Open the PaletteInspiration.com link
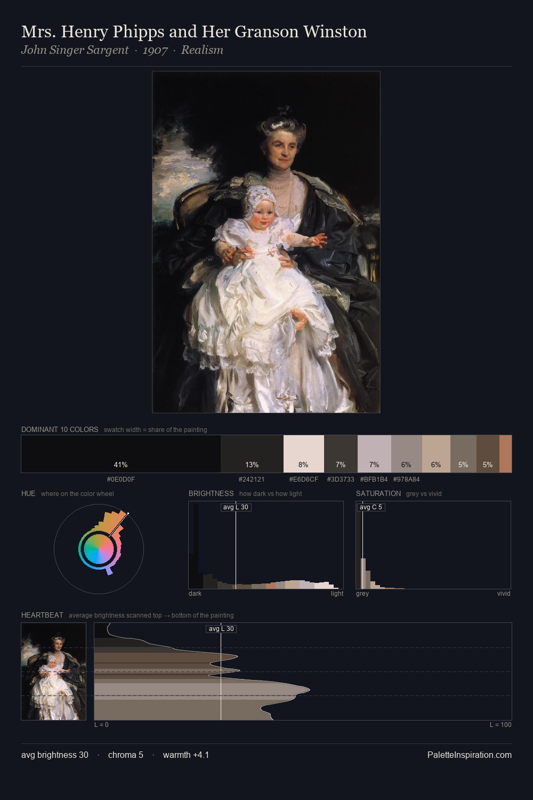 (470, 755)
